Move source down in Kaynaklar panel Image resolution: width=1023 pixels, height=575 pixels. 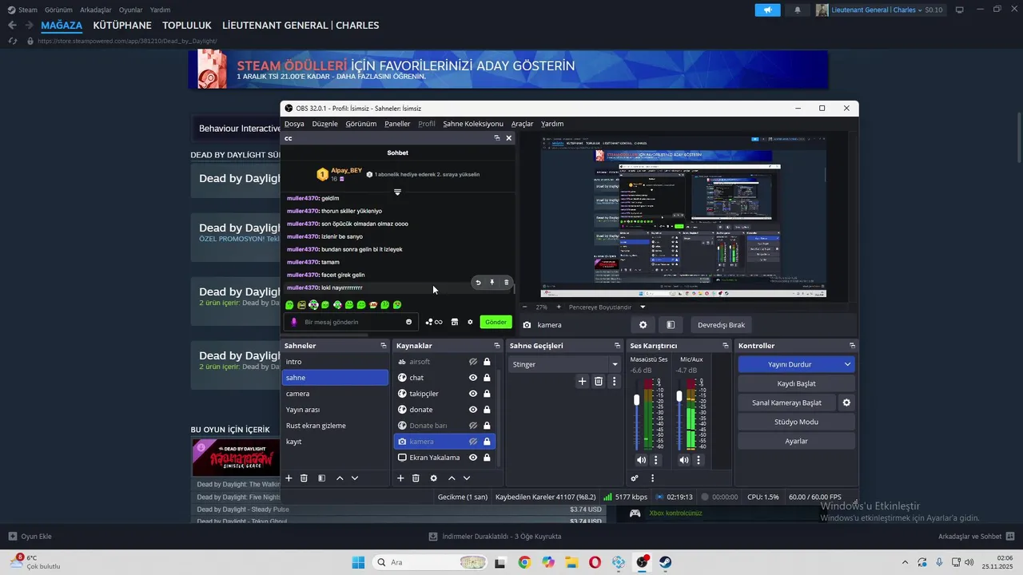pyautogui.click(x=467, y=478)
